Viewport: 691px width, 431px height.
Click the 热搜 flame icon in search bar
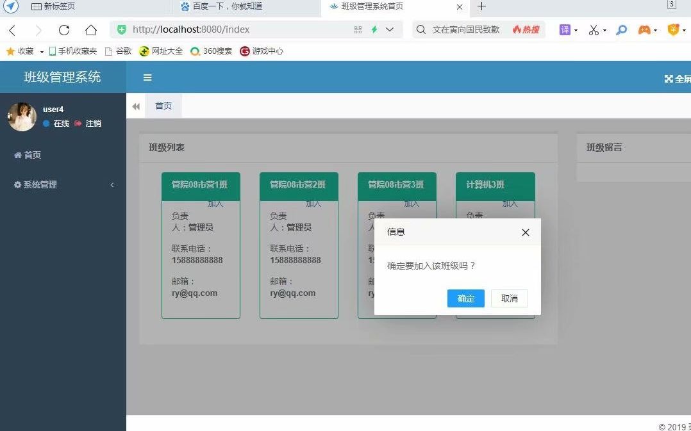[x=516, y=29]
